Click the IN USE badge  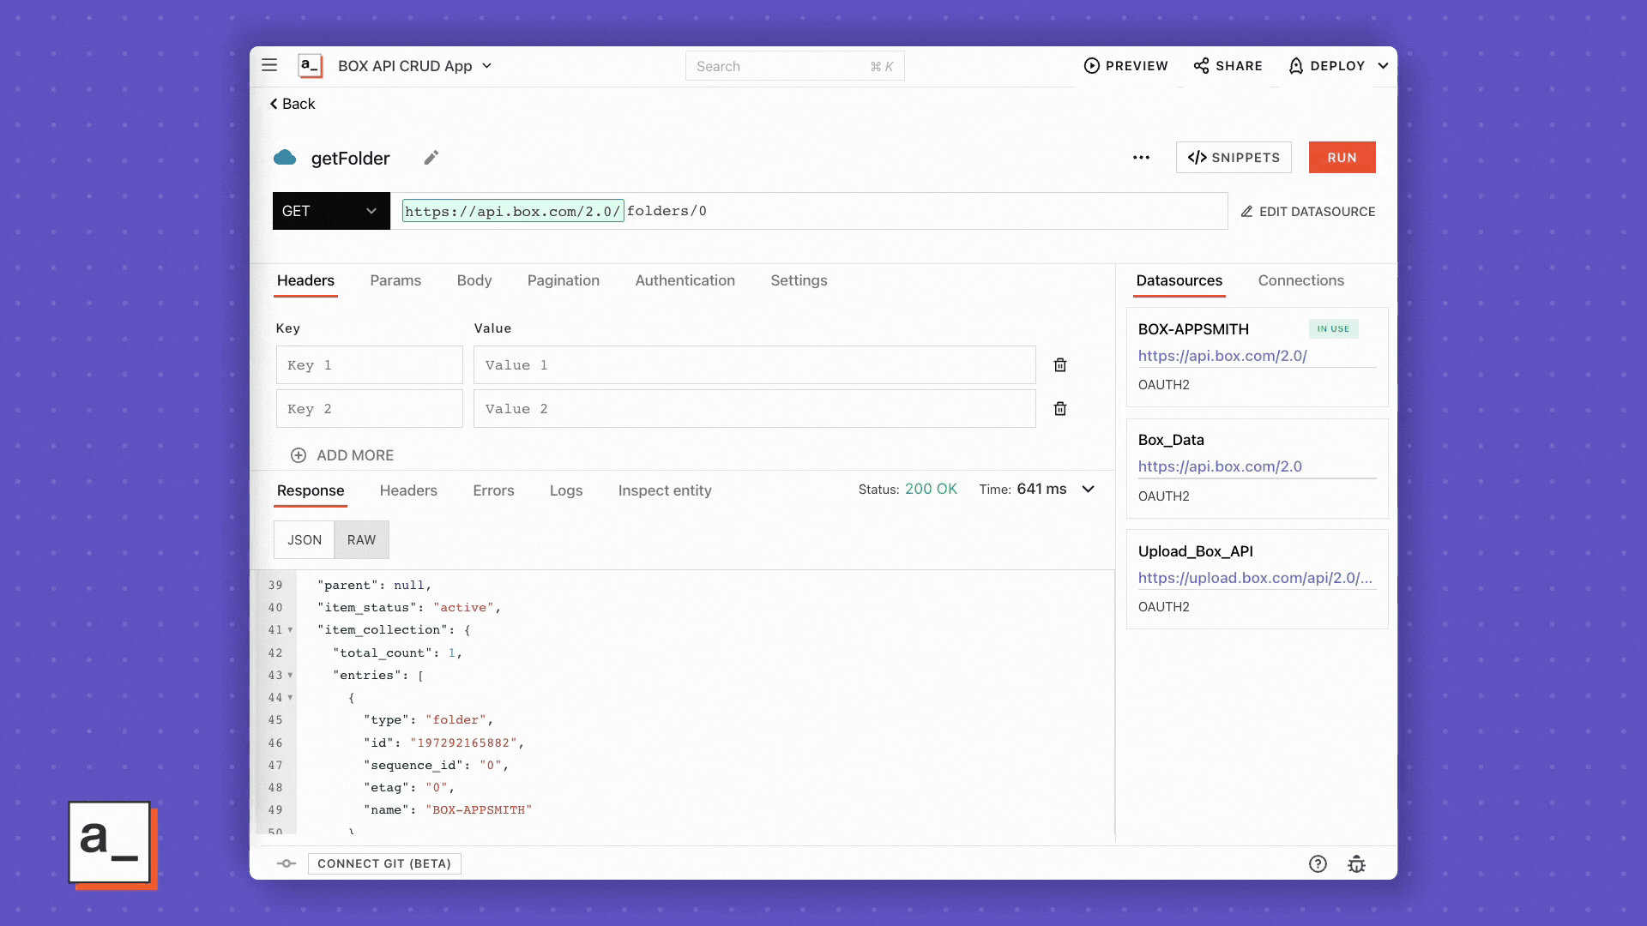tap(1333, 329)
